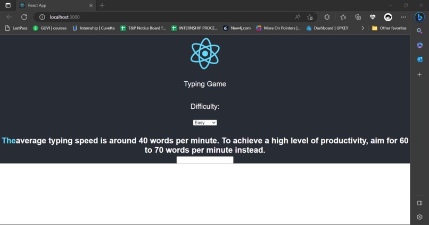Toggle the sidebar layout icon
The image size is (429, 225).
tap(419, 203)
